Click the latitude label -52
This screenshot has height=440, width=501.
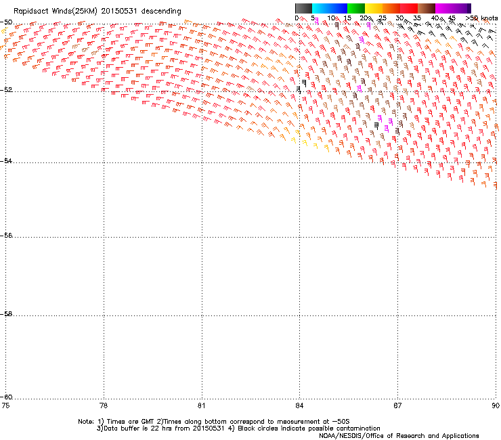[6, 89]
